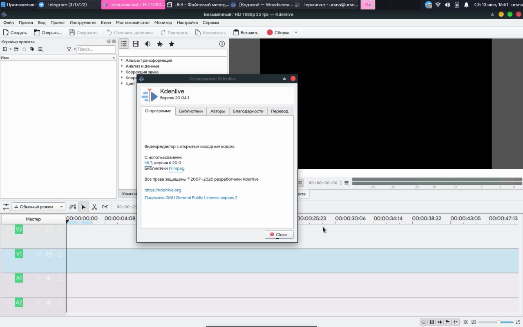Show audio effects speaker filter icon
523x327 pixels.
click(148, 44)
